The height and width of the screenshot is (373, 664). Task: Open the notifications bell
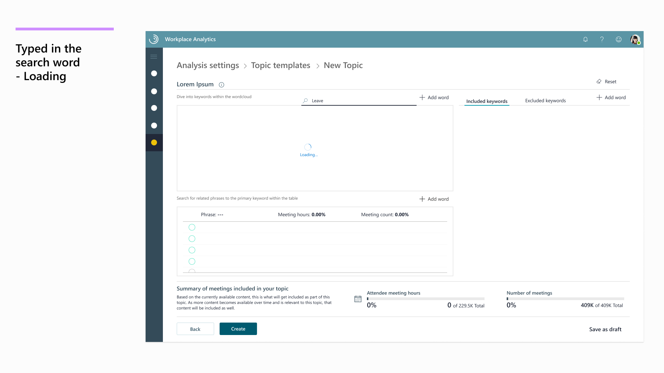tap(585, 39)
